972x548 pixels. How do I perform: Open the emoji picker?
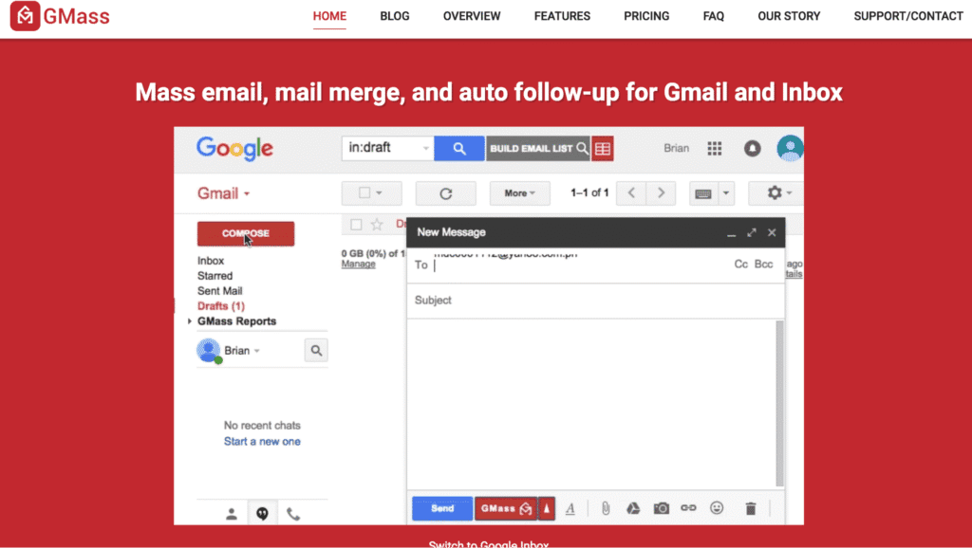[x=717, y=508]
